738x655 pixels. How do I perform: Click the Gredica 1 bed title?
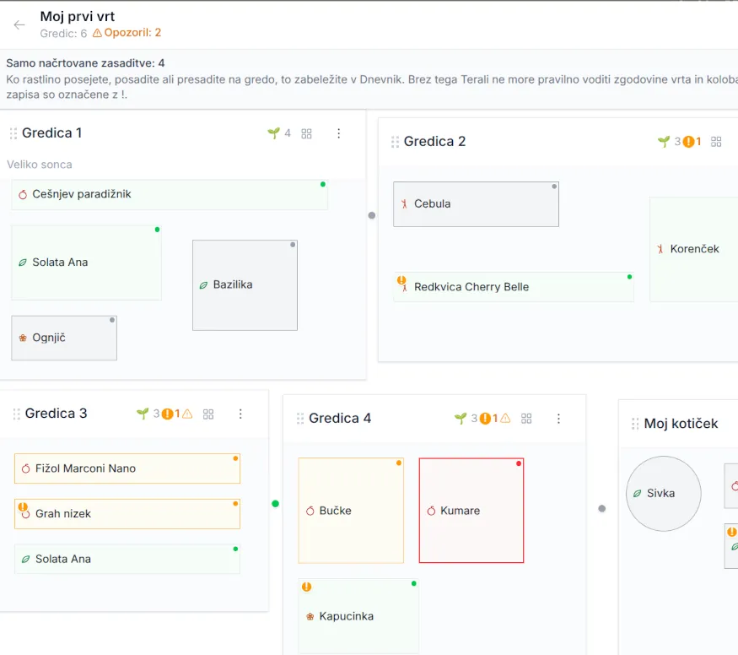tap(51, 133)
